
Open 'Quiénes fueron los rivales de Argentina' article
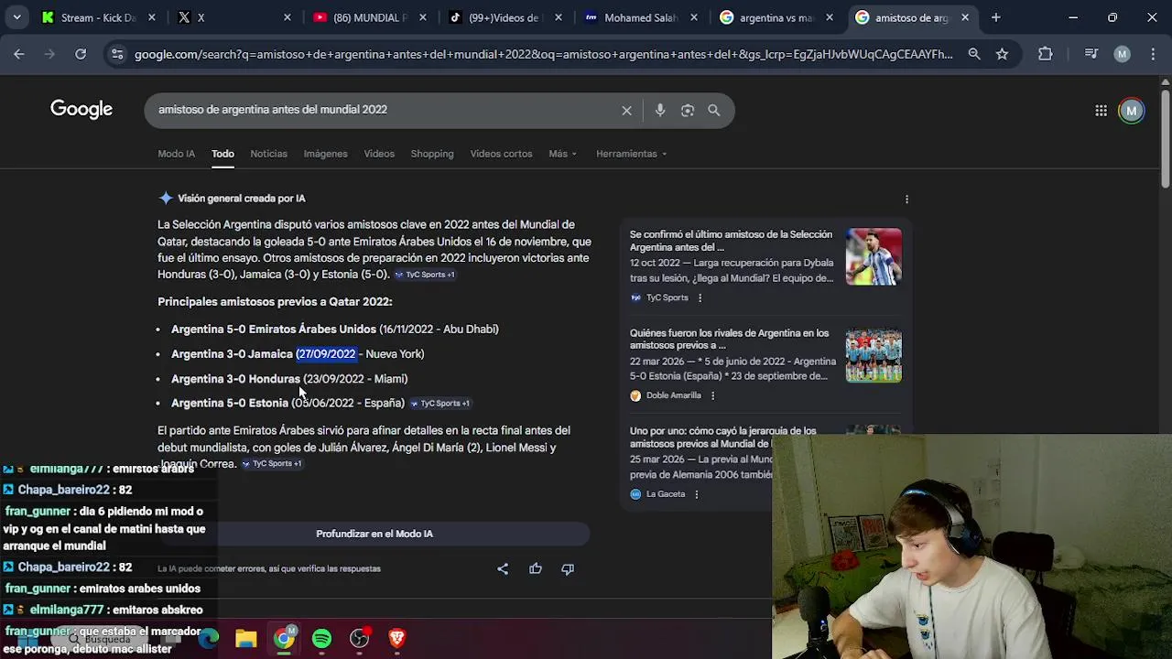[x=729, y=340]
